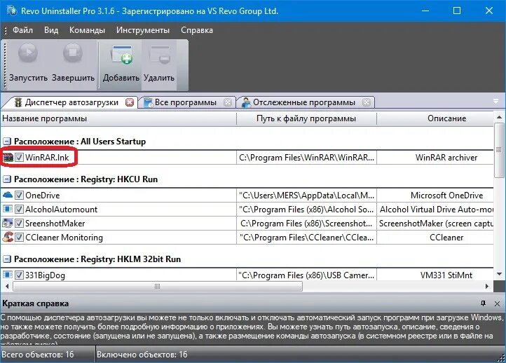The image size is (506, 363).
Task: Select the 331BigDog entry name
Action: coord(45,275)
